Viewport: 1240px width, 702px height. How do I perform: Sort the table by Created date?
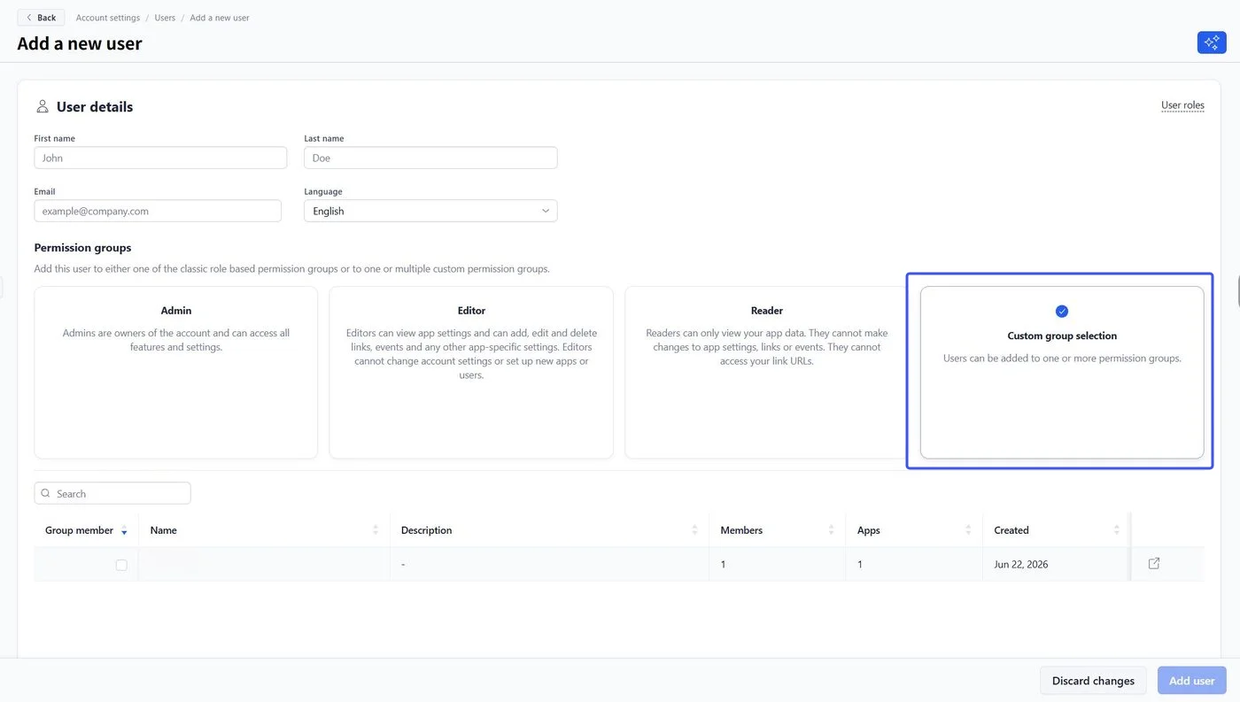pyautogui.click(x=1117, y=530)
